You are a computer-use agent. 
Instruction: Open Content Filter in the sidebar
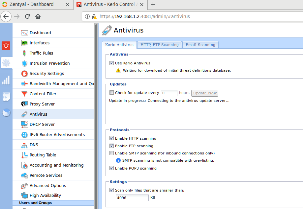tap(53, 94)
